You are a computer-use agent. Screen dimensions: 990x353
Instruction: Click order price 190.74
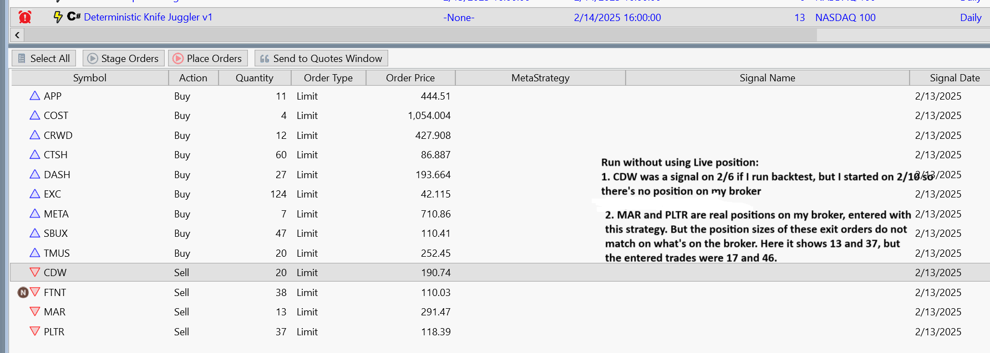coord(435,273)
